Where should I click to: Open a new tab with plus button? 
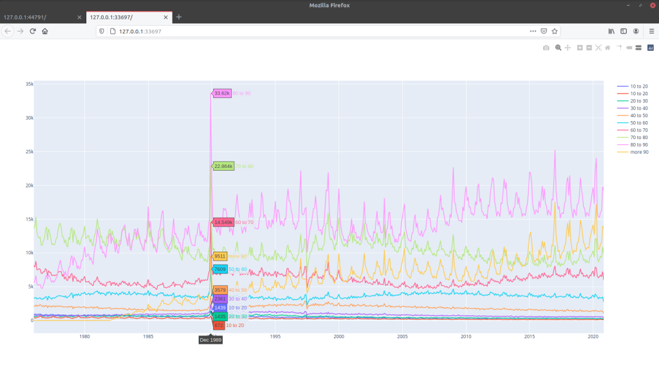pyautogui.click(x=179, y=17)
